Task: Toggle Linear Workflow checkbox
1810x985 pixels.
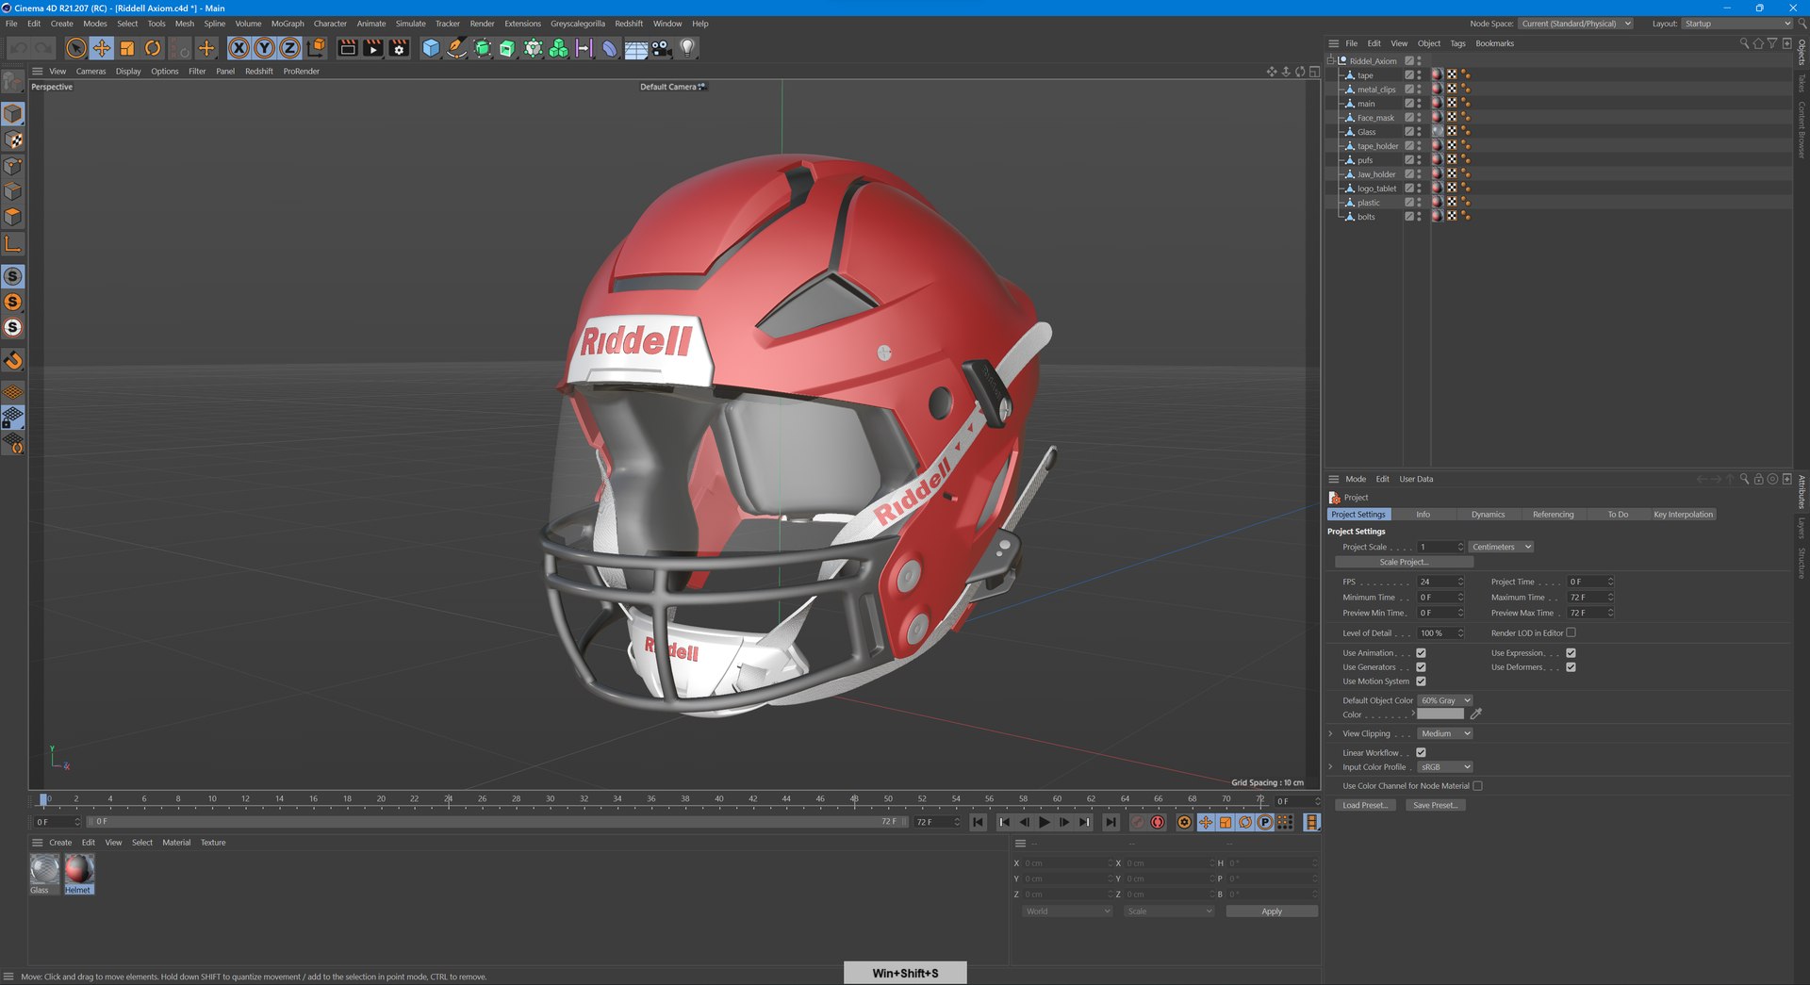Action: (1421, 752)
